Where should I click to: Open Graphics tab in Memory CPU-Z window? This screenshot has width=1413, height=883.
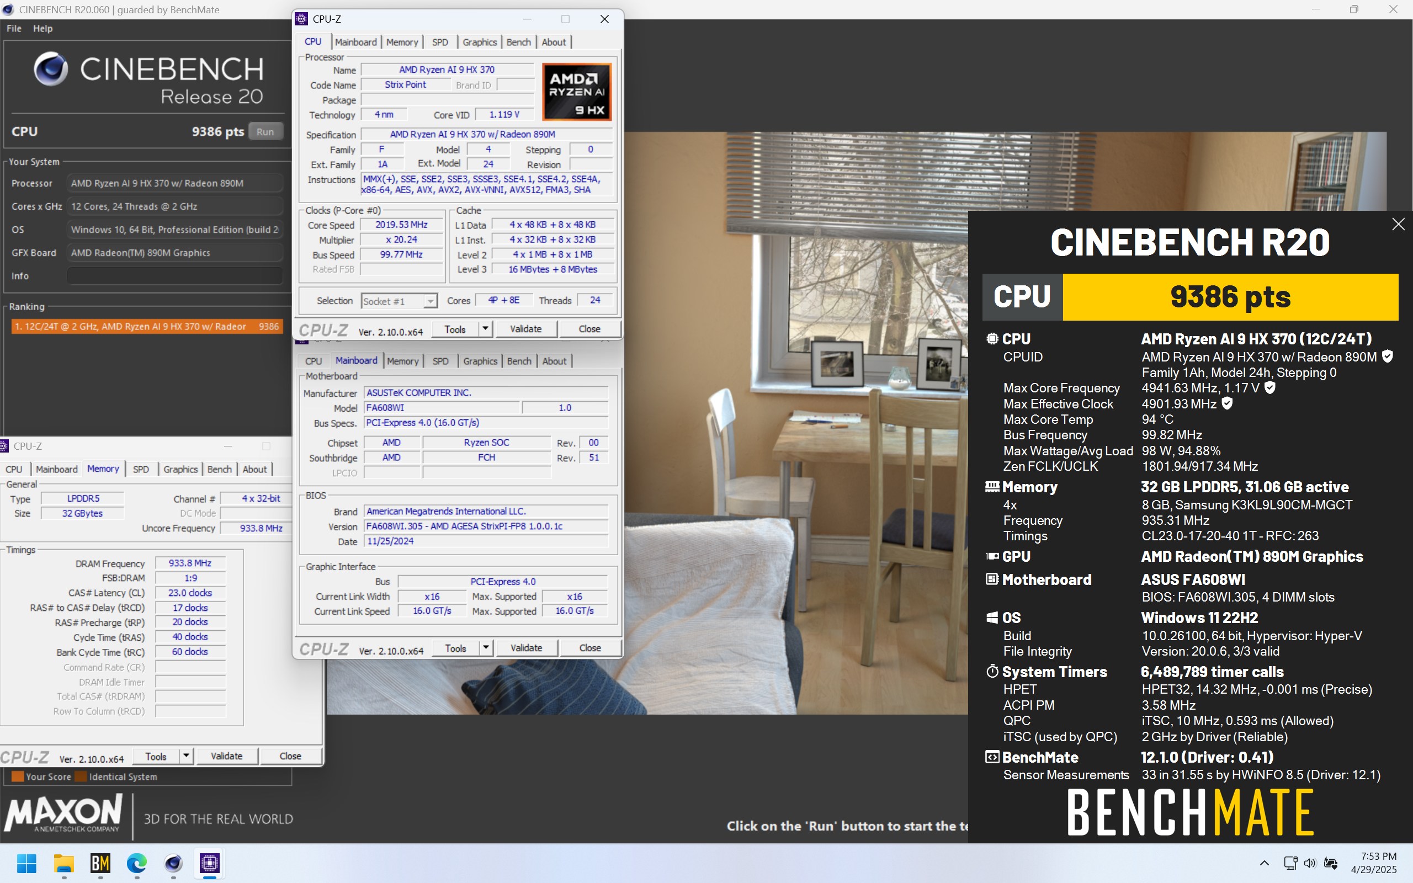coord(180,469)
